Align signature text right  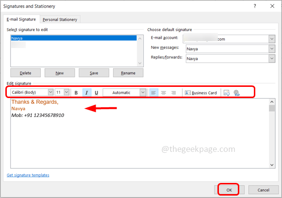click(x=174, y=93)
